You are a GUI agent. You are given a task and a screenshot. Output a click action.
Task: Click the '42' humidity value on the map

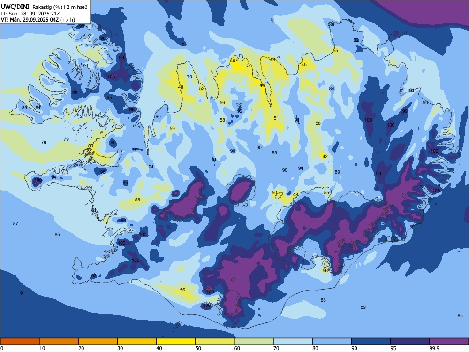tap(325, 156)
